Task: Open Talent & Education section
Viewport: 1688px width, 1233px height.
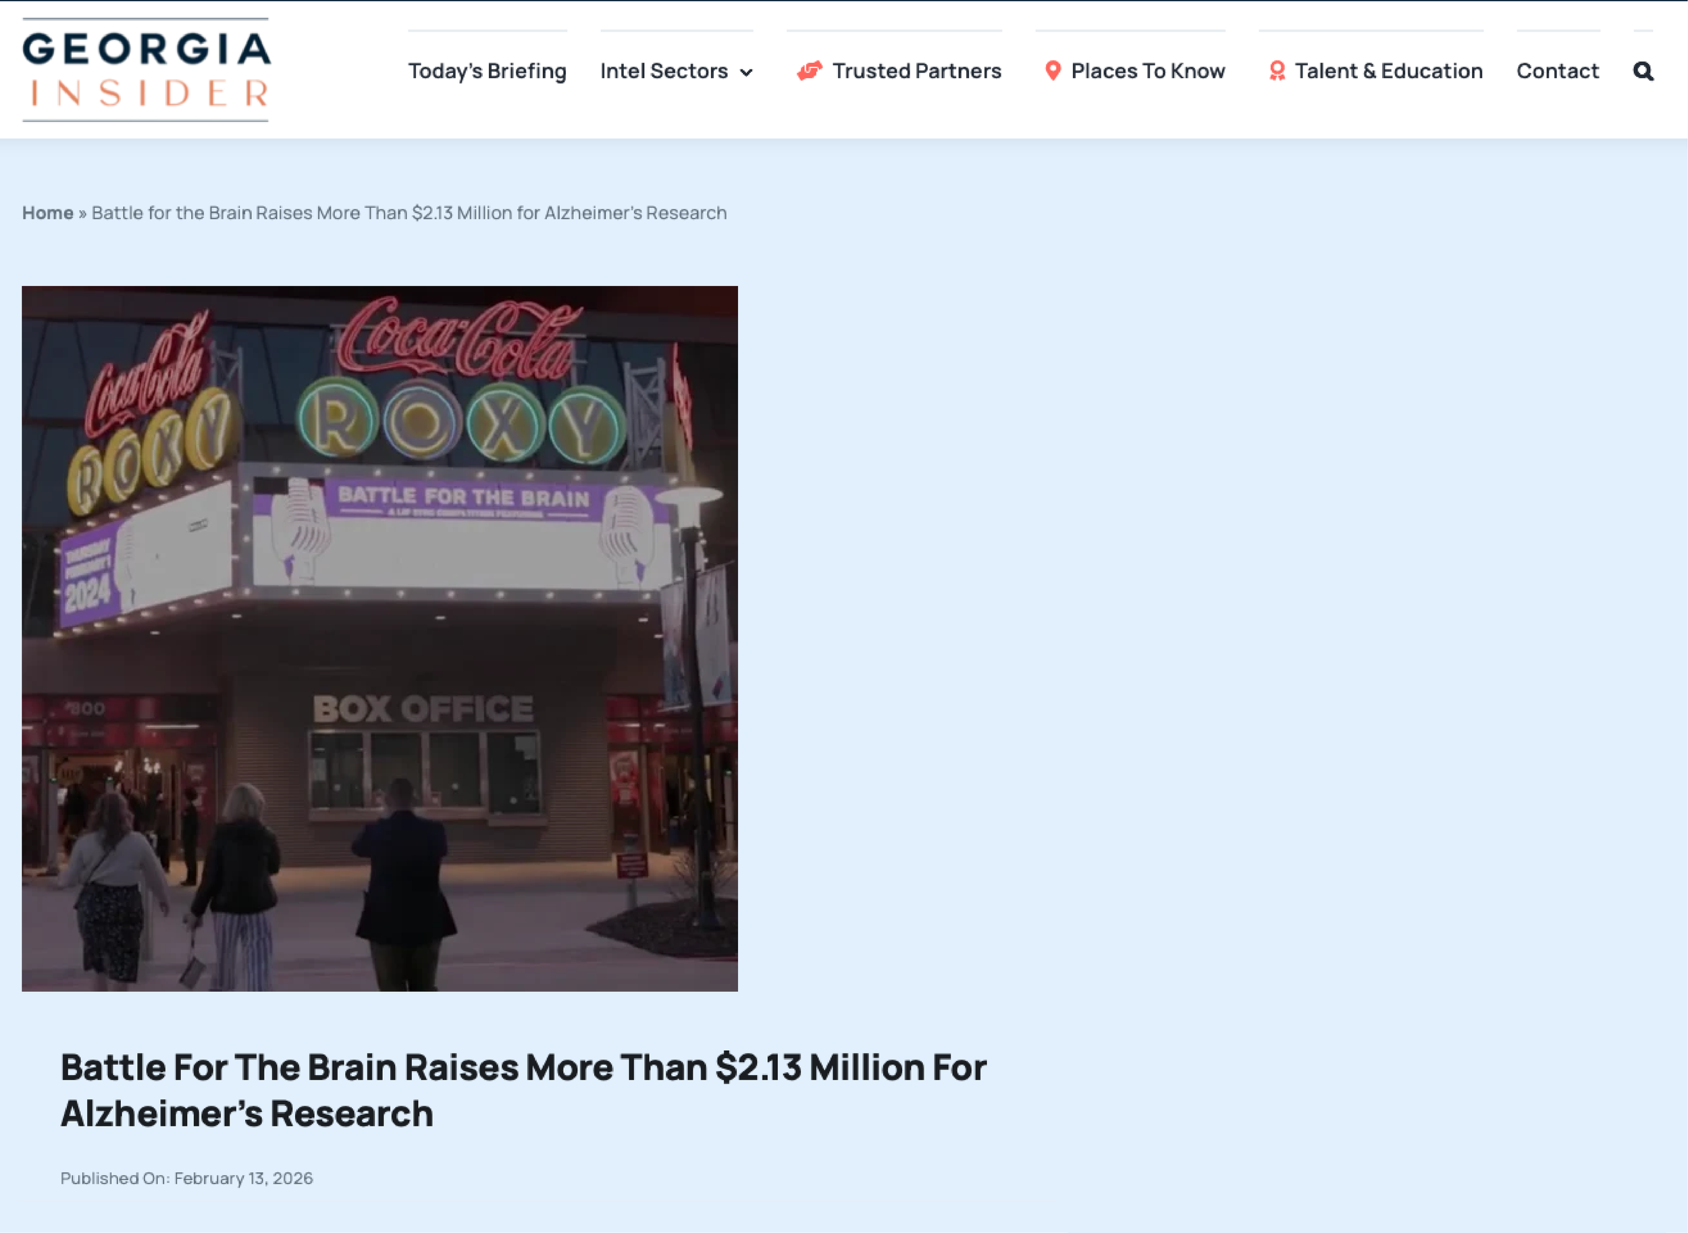Action: [x=1388, y=71]
